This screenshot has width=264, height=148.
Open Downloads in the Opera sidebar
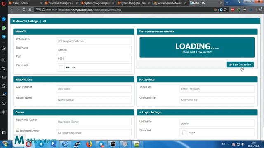pos(4,95)
